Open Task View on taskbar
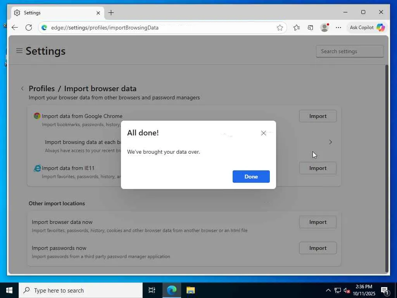The height and width of the screenshot is (298, 397). point(152,290)
